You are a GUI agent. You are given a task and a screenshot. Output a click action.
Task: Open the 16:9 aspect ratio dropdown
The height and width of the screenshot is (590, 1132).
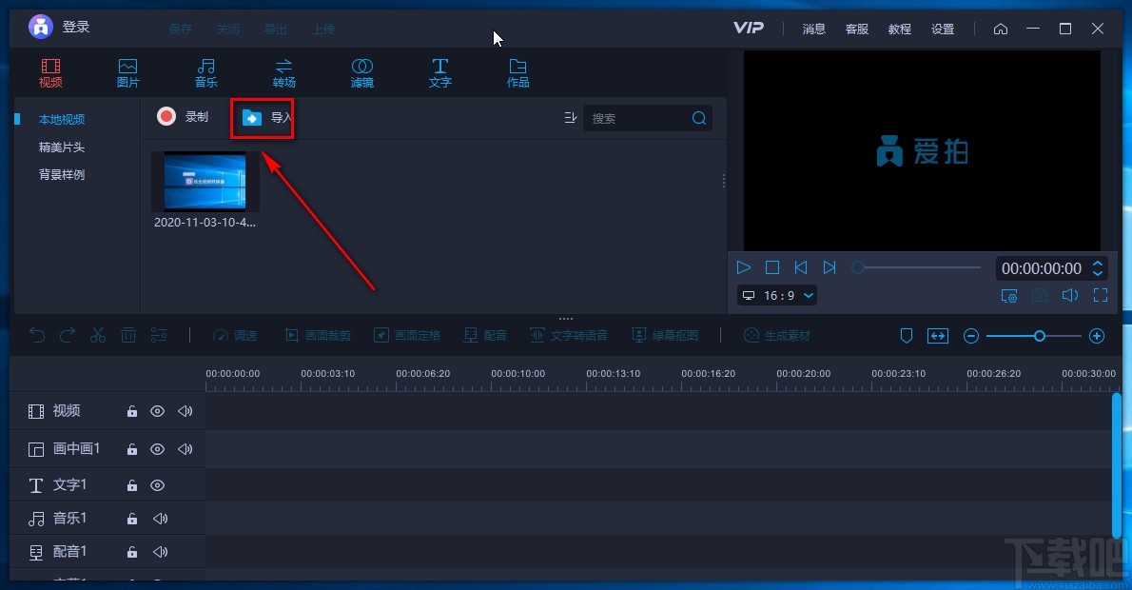[x=777, y=295]
